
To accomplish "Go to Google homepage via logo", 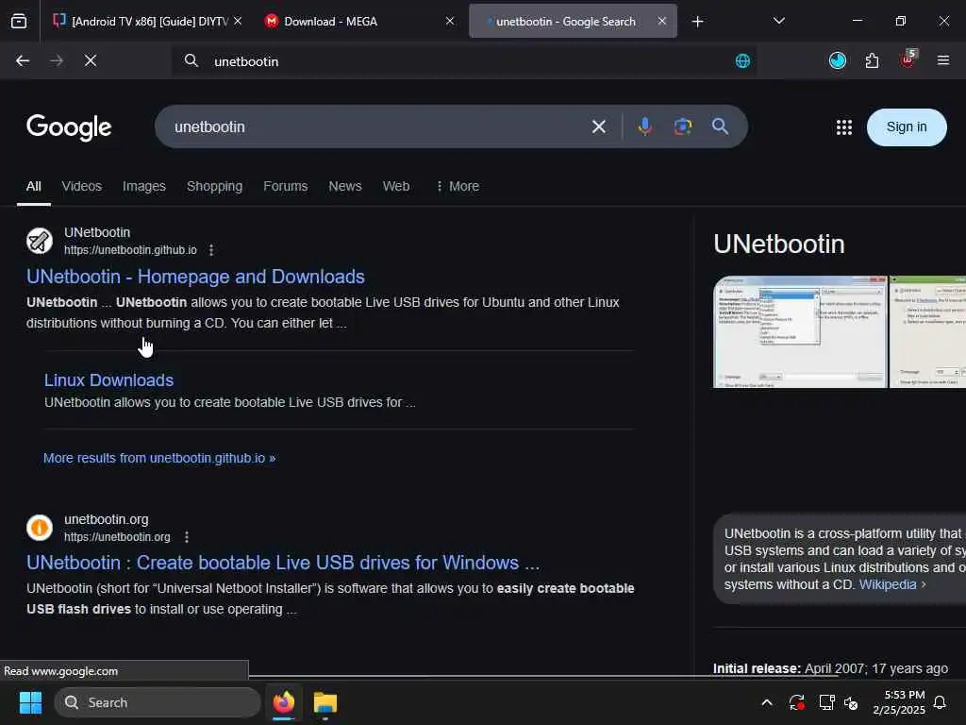I will (69, 127).
